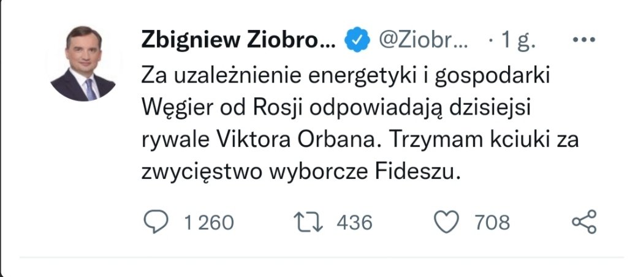638x277 pixels.
Task: Click the retweet arrows icon
Action: coord(306,222)
